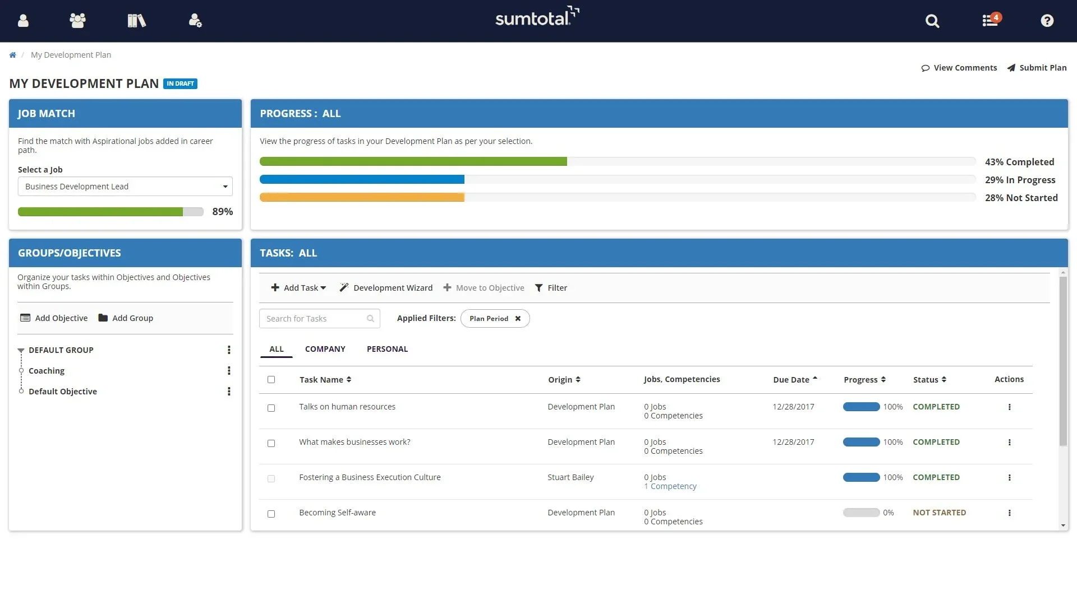Open the team group icon in header
The height and width of the screenshot is (605, 1077).
tap(77, 21)
